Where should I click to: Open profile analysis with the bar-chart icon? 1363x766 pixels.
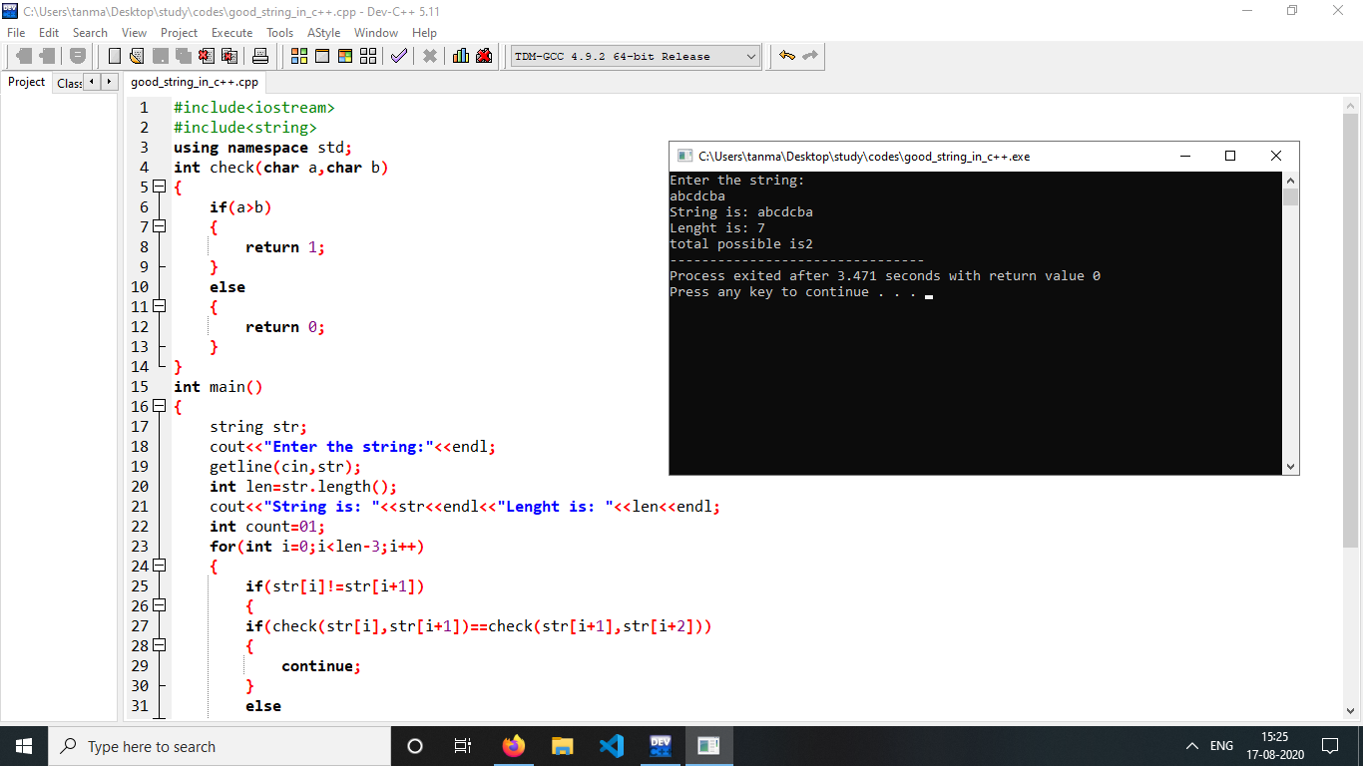pos(460,56)
